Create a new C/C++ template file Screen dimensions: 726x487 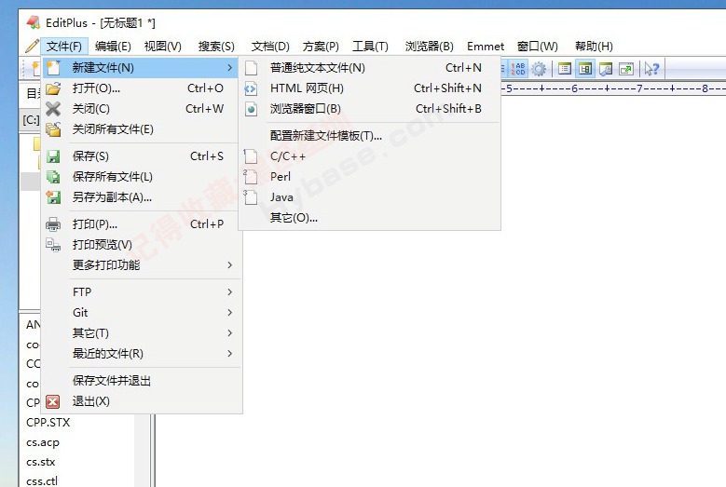coord(369,156)
